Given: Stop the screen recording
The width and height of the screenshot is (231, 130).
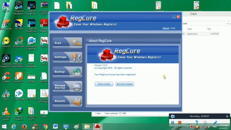Looking at the screenshot, I should pyautogui.click(x=180, y=122).
